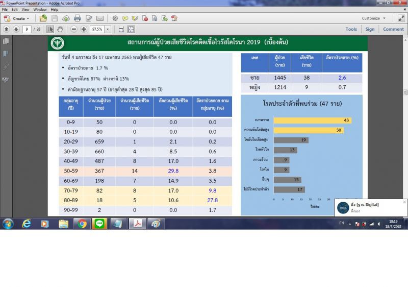Go to next page with down arrow
This screenshot has width=408, height=287.
click(x=16, y=29)
